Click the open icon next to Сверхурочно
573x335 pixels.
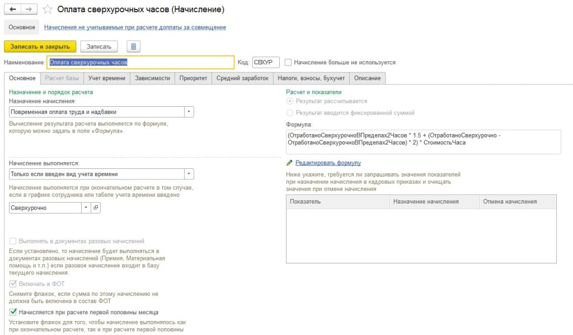(96, 207)
